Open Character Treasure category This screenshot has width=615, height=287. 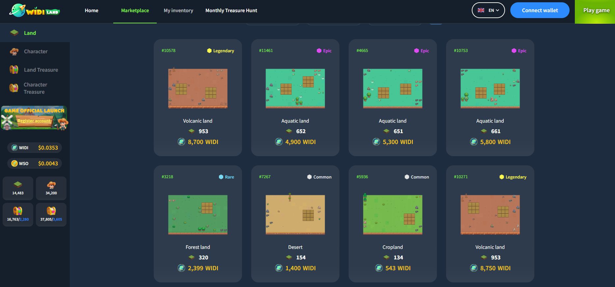click(35, 88)
